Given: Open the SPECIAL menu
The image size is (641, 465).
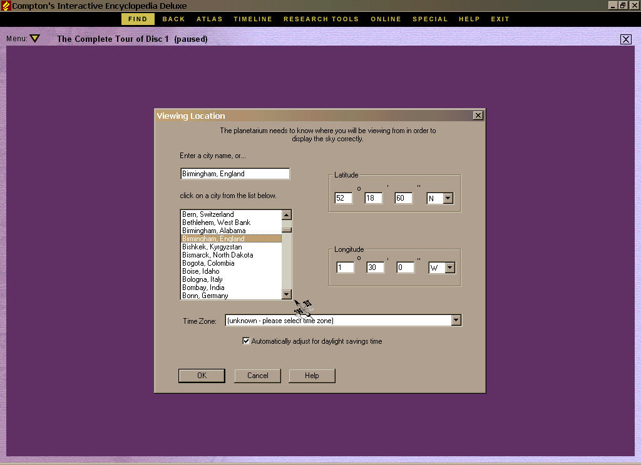Looking at the screenshot, I should pos(430,19).
